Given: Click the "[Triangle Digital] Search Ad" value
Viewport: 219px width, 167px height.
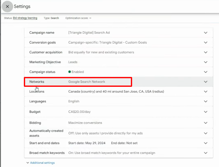Looking at the screenshot, I should coord(89,33).
